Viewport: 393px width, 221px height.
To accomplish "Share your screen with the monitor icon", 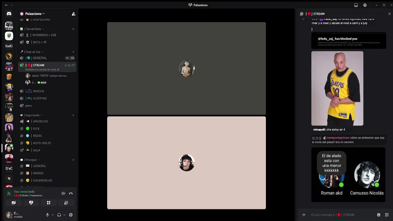I will (31, 203).
